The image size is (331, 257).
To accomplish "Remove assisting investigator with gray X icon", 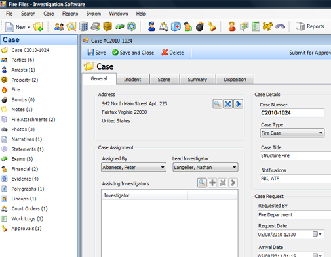I will [x=223, y=183].
